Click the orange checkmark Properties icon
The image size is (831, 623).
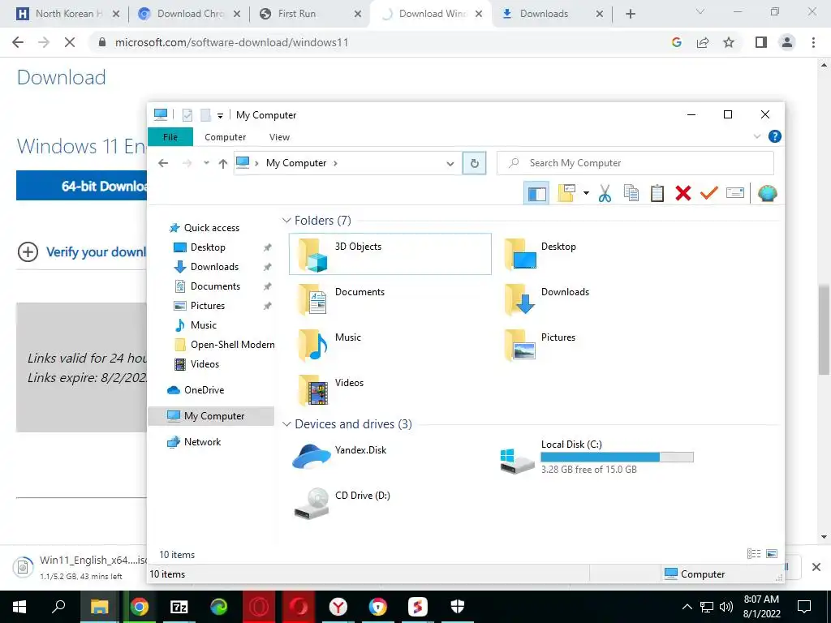coord(709,193)
